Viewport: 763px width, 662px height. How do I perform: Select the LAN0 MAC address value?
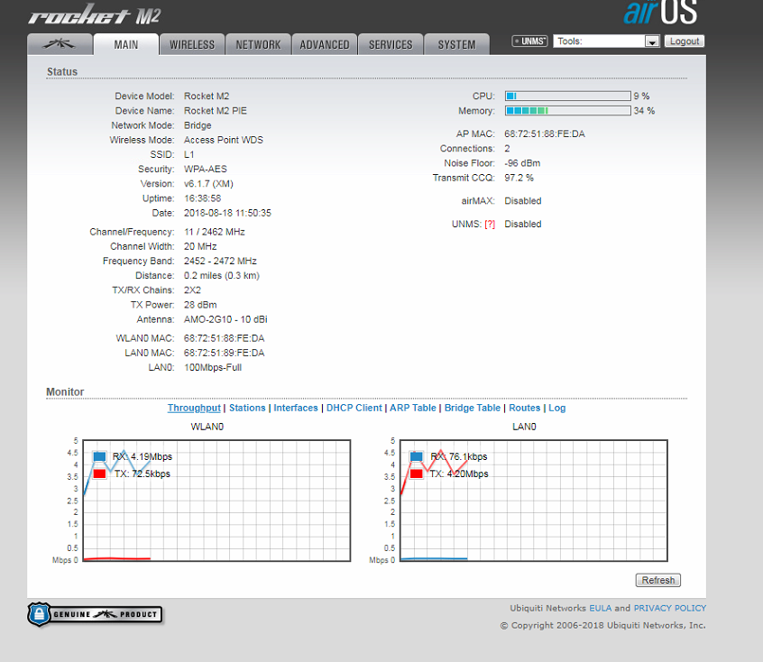click(224, 354)
